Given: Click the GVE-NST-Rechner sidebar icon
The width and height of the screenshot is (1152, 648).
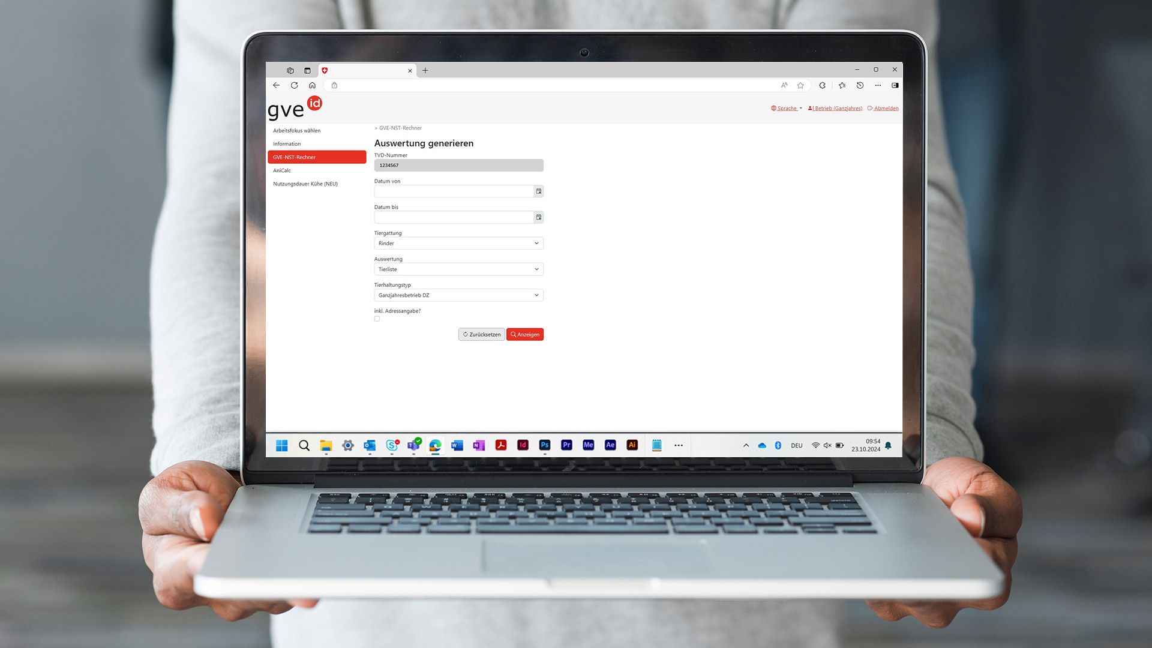Looking at the screenshot, I should coord(316,157).
